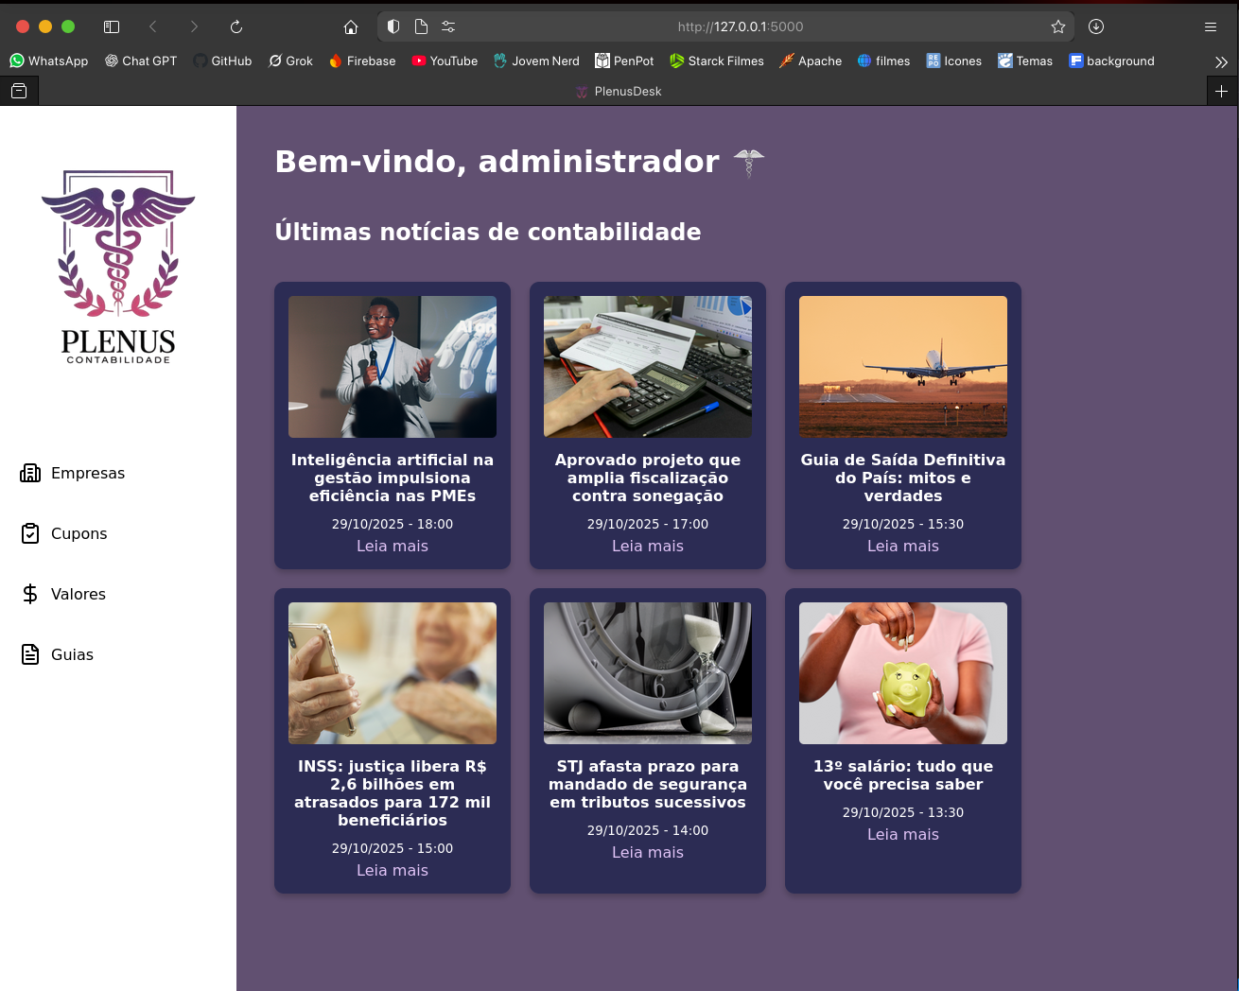Click the Guias document icon

click(x=30, y=654)
